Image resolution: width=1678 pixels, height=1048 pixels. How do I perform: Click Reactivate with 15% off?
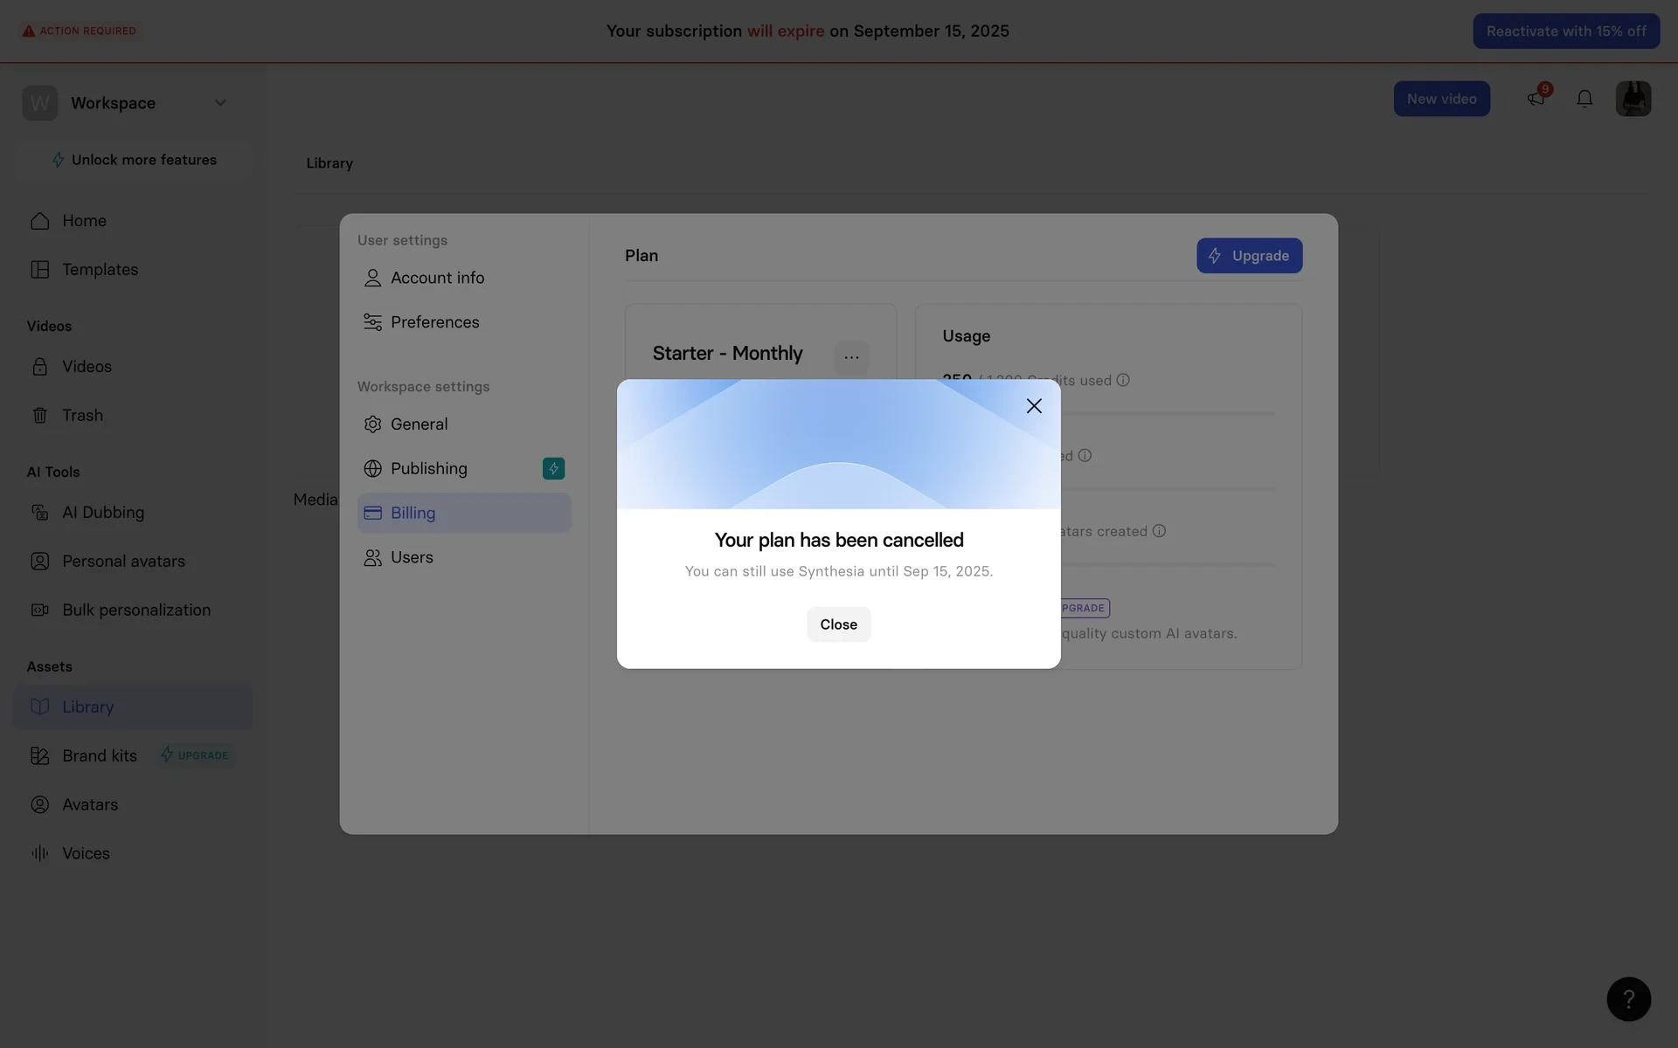click(1566, 31)
